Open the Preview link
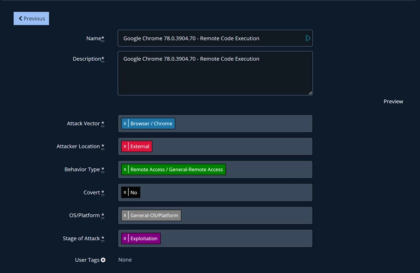Screen dimensions: 420x273 pyautogui.click(x=393, y=102)
